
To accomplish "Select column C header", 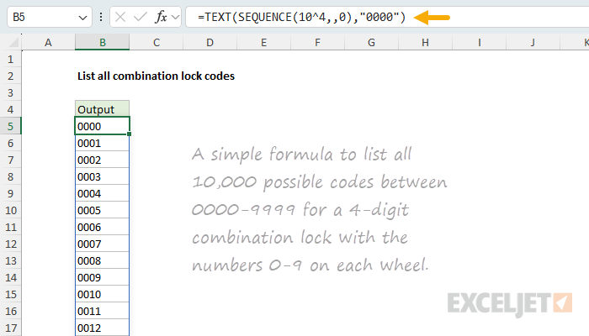I will coord(157,42).
